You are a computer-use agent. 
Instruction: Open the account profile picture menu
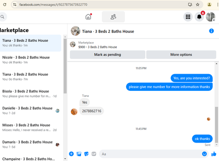click(x=211, y=17)
